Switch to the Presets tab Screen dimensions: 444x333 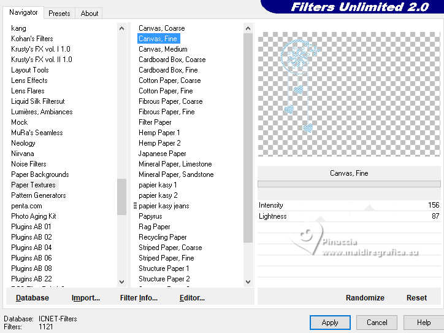coord(59,14)
